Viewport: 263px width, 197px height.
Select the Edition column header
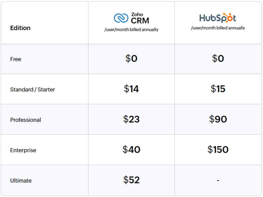(20, 28)
